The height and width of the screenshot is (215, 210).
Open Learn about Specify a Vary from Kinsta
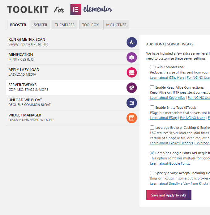(x=179, y=183)
